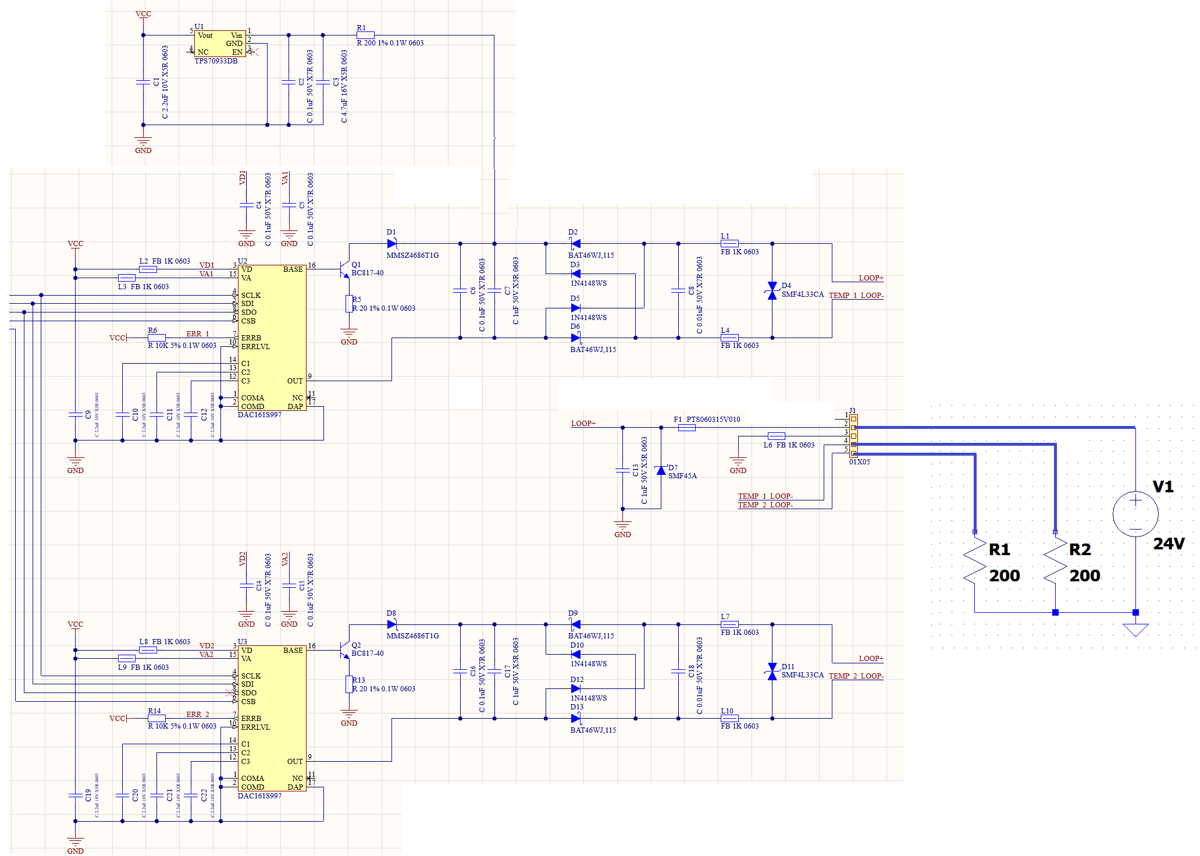
Task: Select fuse F1 PTS060315V010
Action: coord(686,428)
